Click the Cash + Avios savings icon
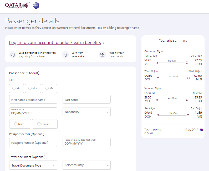 point(13,54)
